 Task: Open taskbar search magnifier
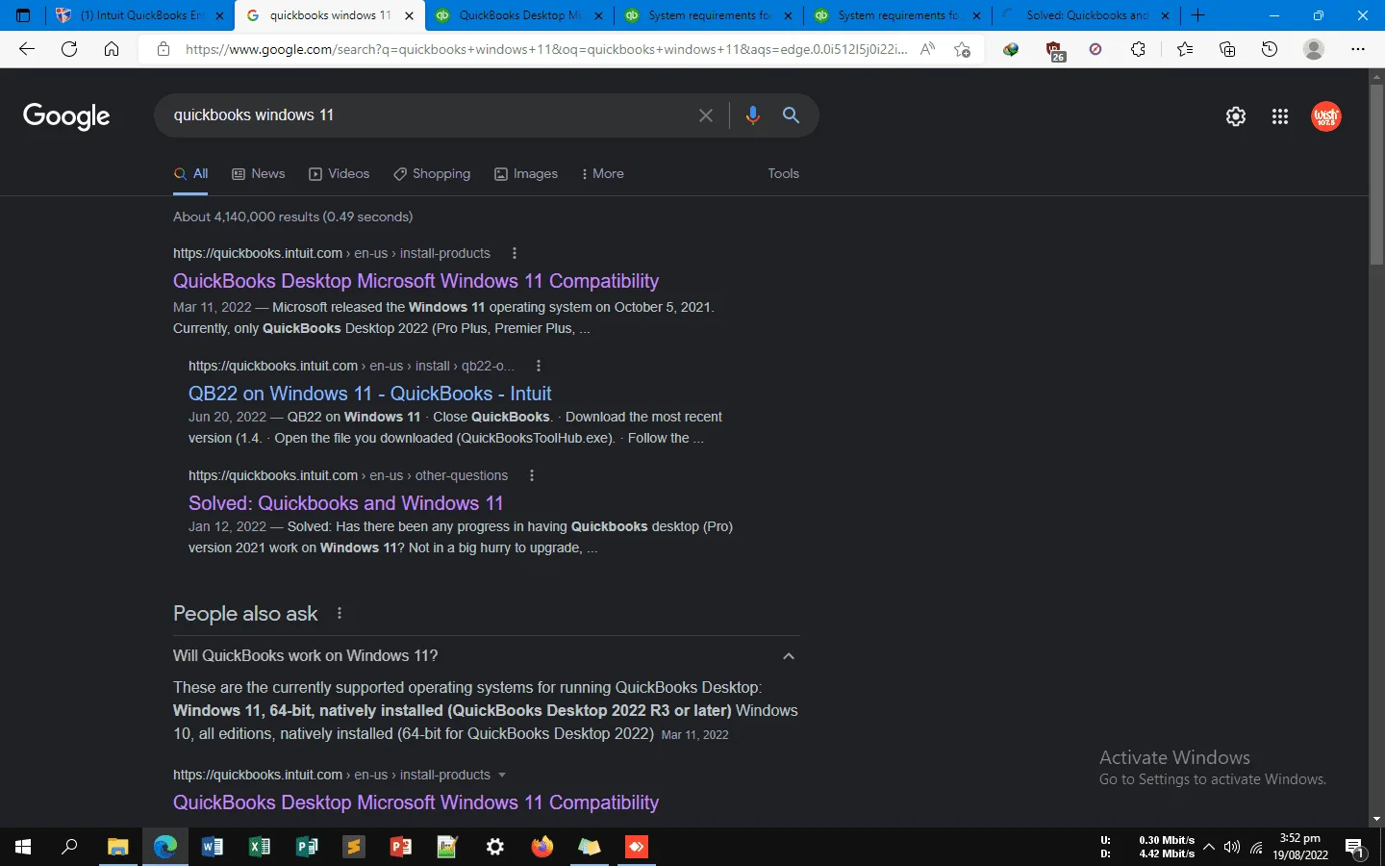point(69,847)
